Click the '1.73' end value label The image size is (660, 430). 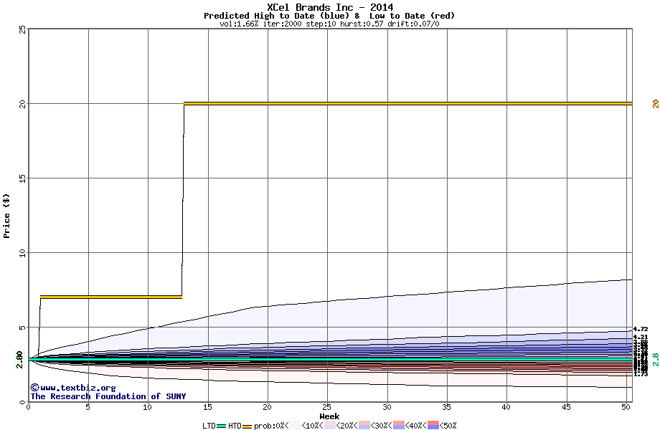point(641,373)
